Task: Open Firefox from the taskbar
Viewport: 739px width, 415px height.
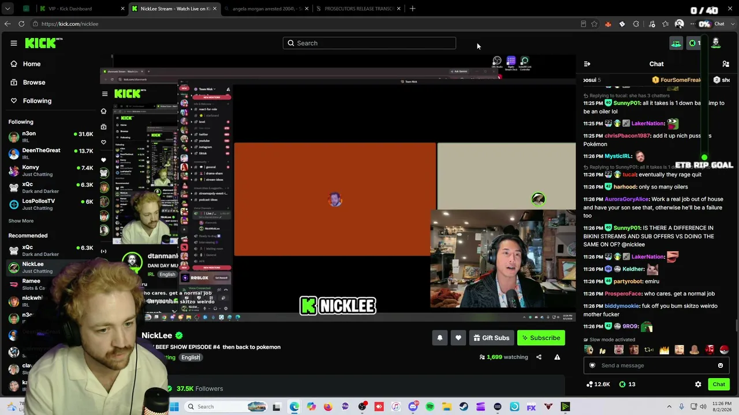Action: coord(328,407)
